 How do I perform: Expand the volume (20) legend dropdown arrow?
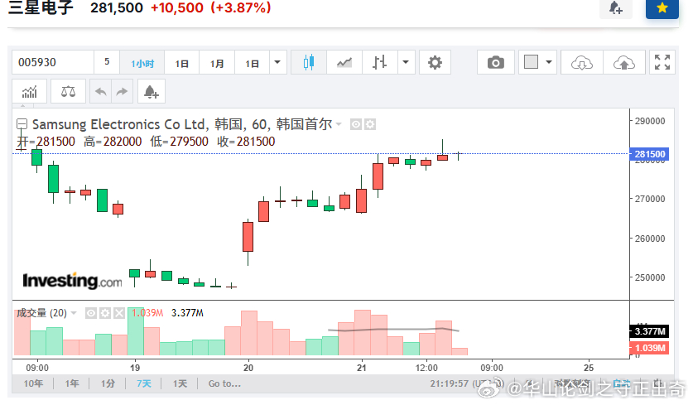point(74,313)
